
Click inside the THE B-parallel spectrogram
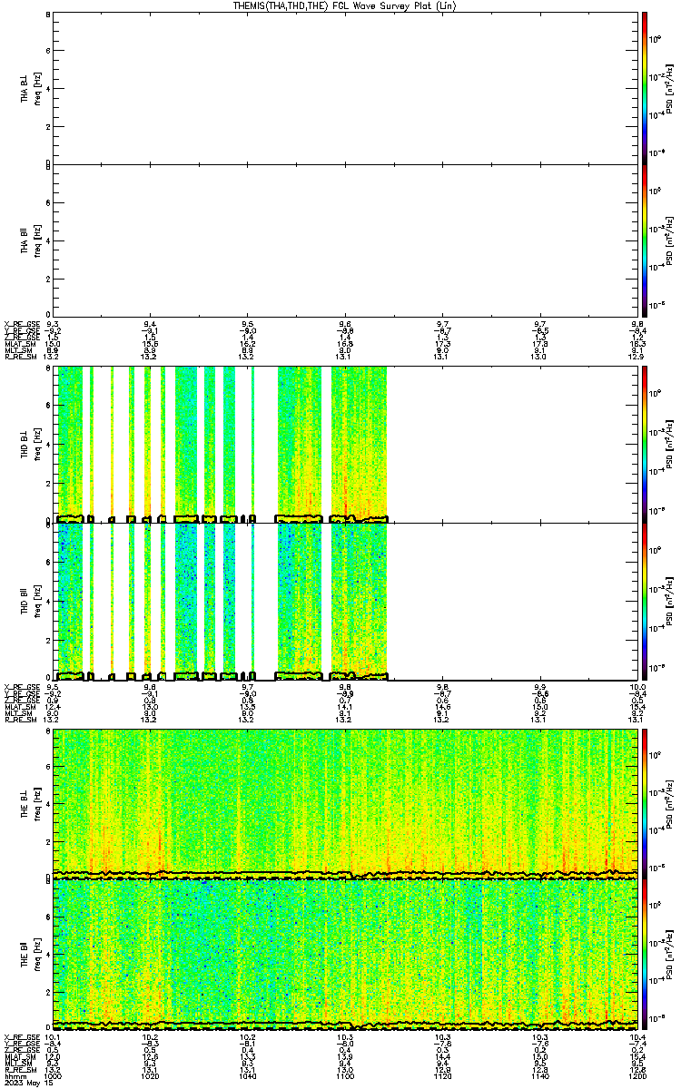tap(345, 955)
